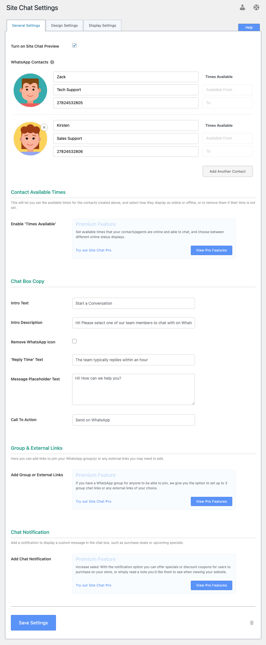Toggle Turn on Site Chat Preview checkbox

74,46
